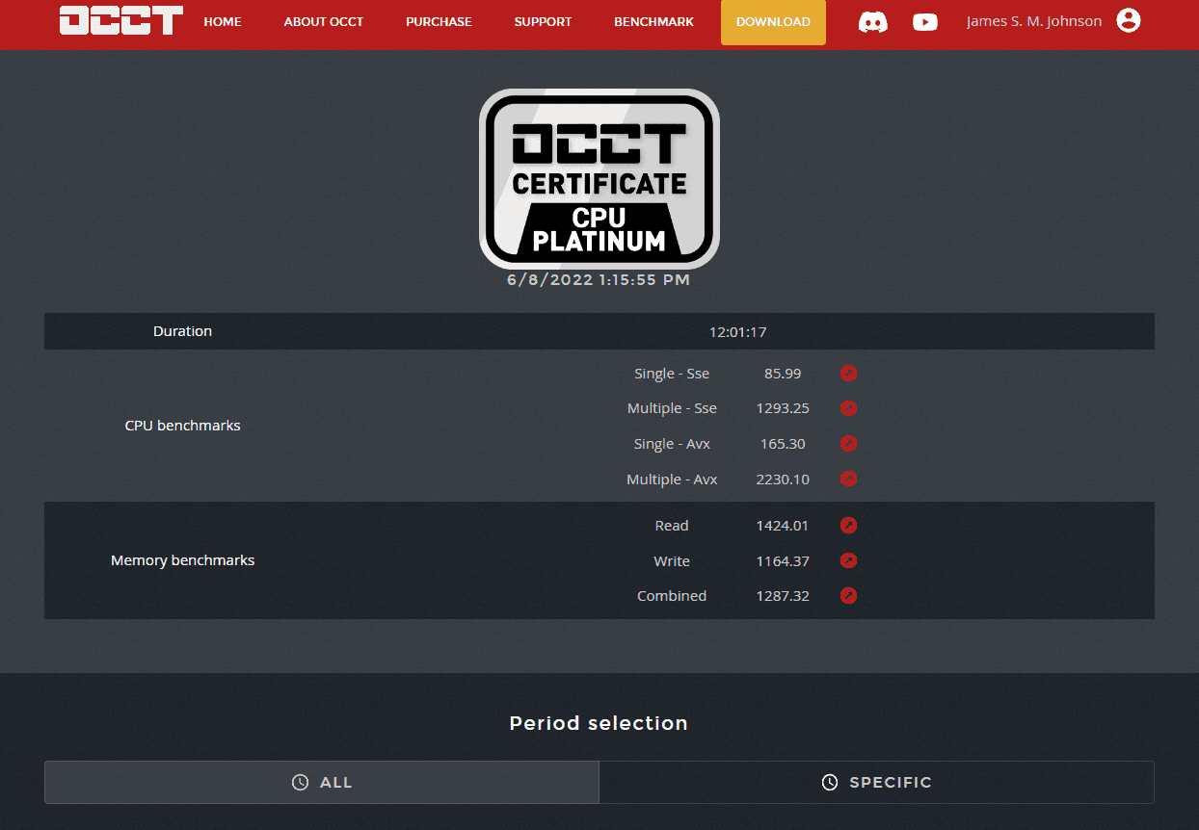Click the James S. M. Johnson account name
Image resolution: width=1199 pixels, height=830 pixels.
pyautogui.click(x=1034, y=21)
